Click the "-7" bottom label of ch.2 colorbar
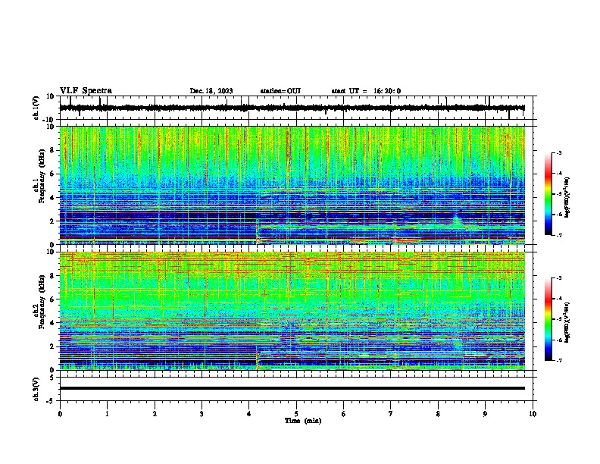This screenshot has width=600, height=464. 558,360
